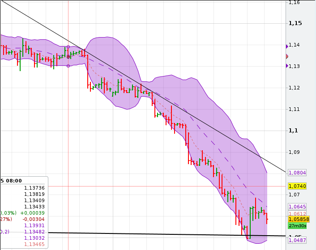Viewport: 316px width, 250px height.
Task: Click the center handle circle on crosshair candle
Action: pos(68,57)
